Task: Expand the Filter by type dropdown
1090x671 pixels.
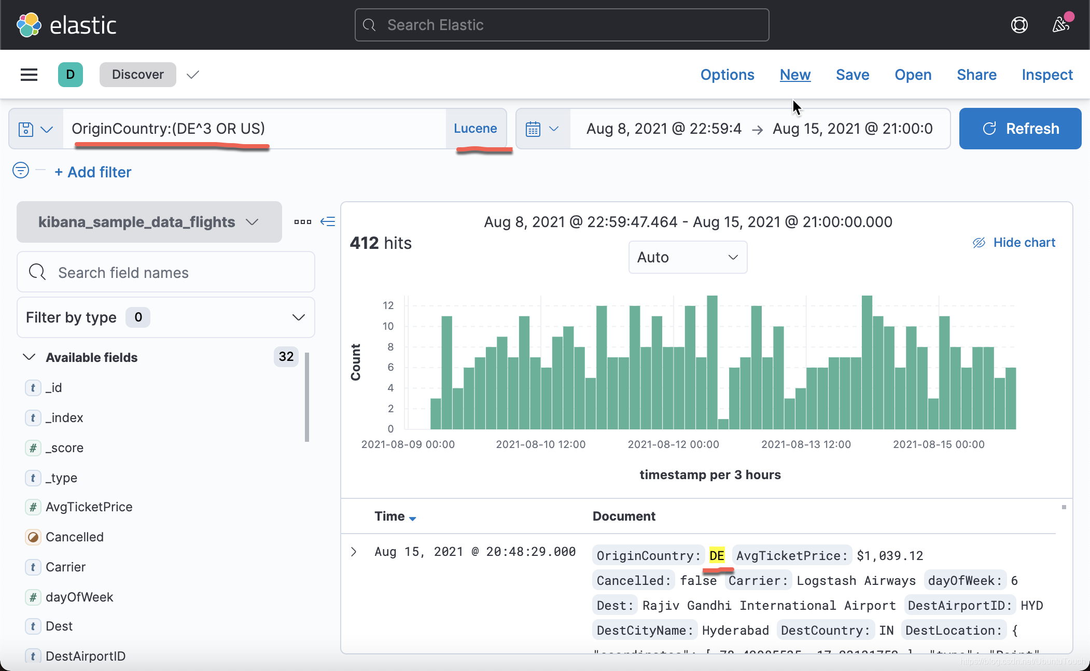Action: (166, 317)
